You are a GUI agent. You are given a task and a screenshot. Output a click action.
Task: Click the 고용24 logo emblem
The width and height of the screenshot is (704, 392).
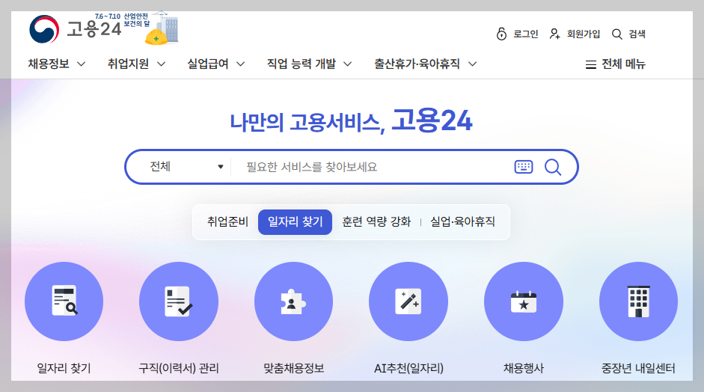coord(44,29)
